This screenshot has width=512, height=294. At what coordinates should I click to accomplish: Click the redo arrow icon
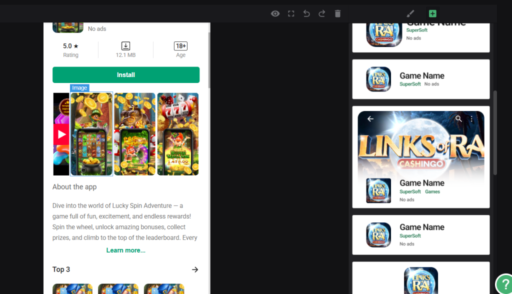click(x=322, y=13)
